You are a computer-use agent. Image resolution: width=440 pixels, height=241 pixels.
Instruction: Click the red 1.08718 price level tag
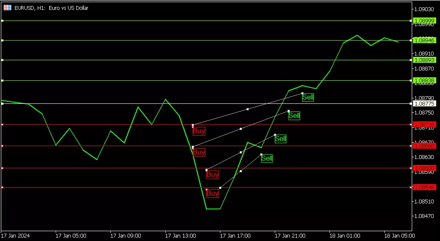[425, 124]
